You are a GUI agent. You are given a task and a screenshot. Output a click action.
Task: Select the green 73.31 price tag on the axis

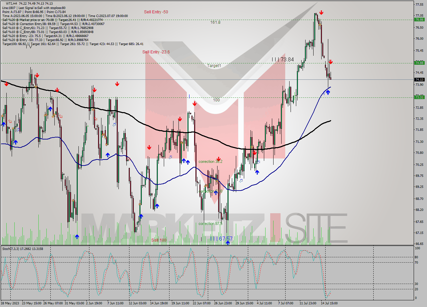pos(419,97)
